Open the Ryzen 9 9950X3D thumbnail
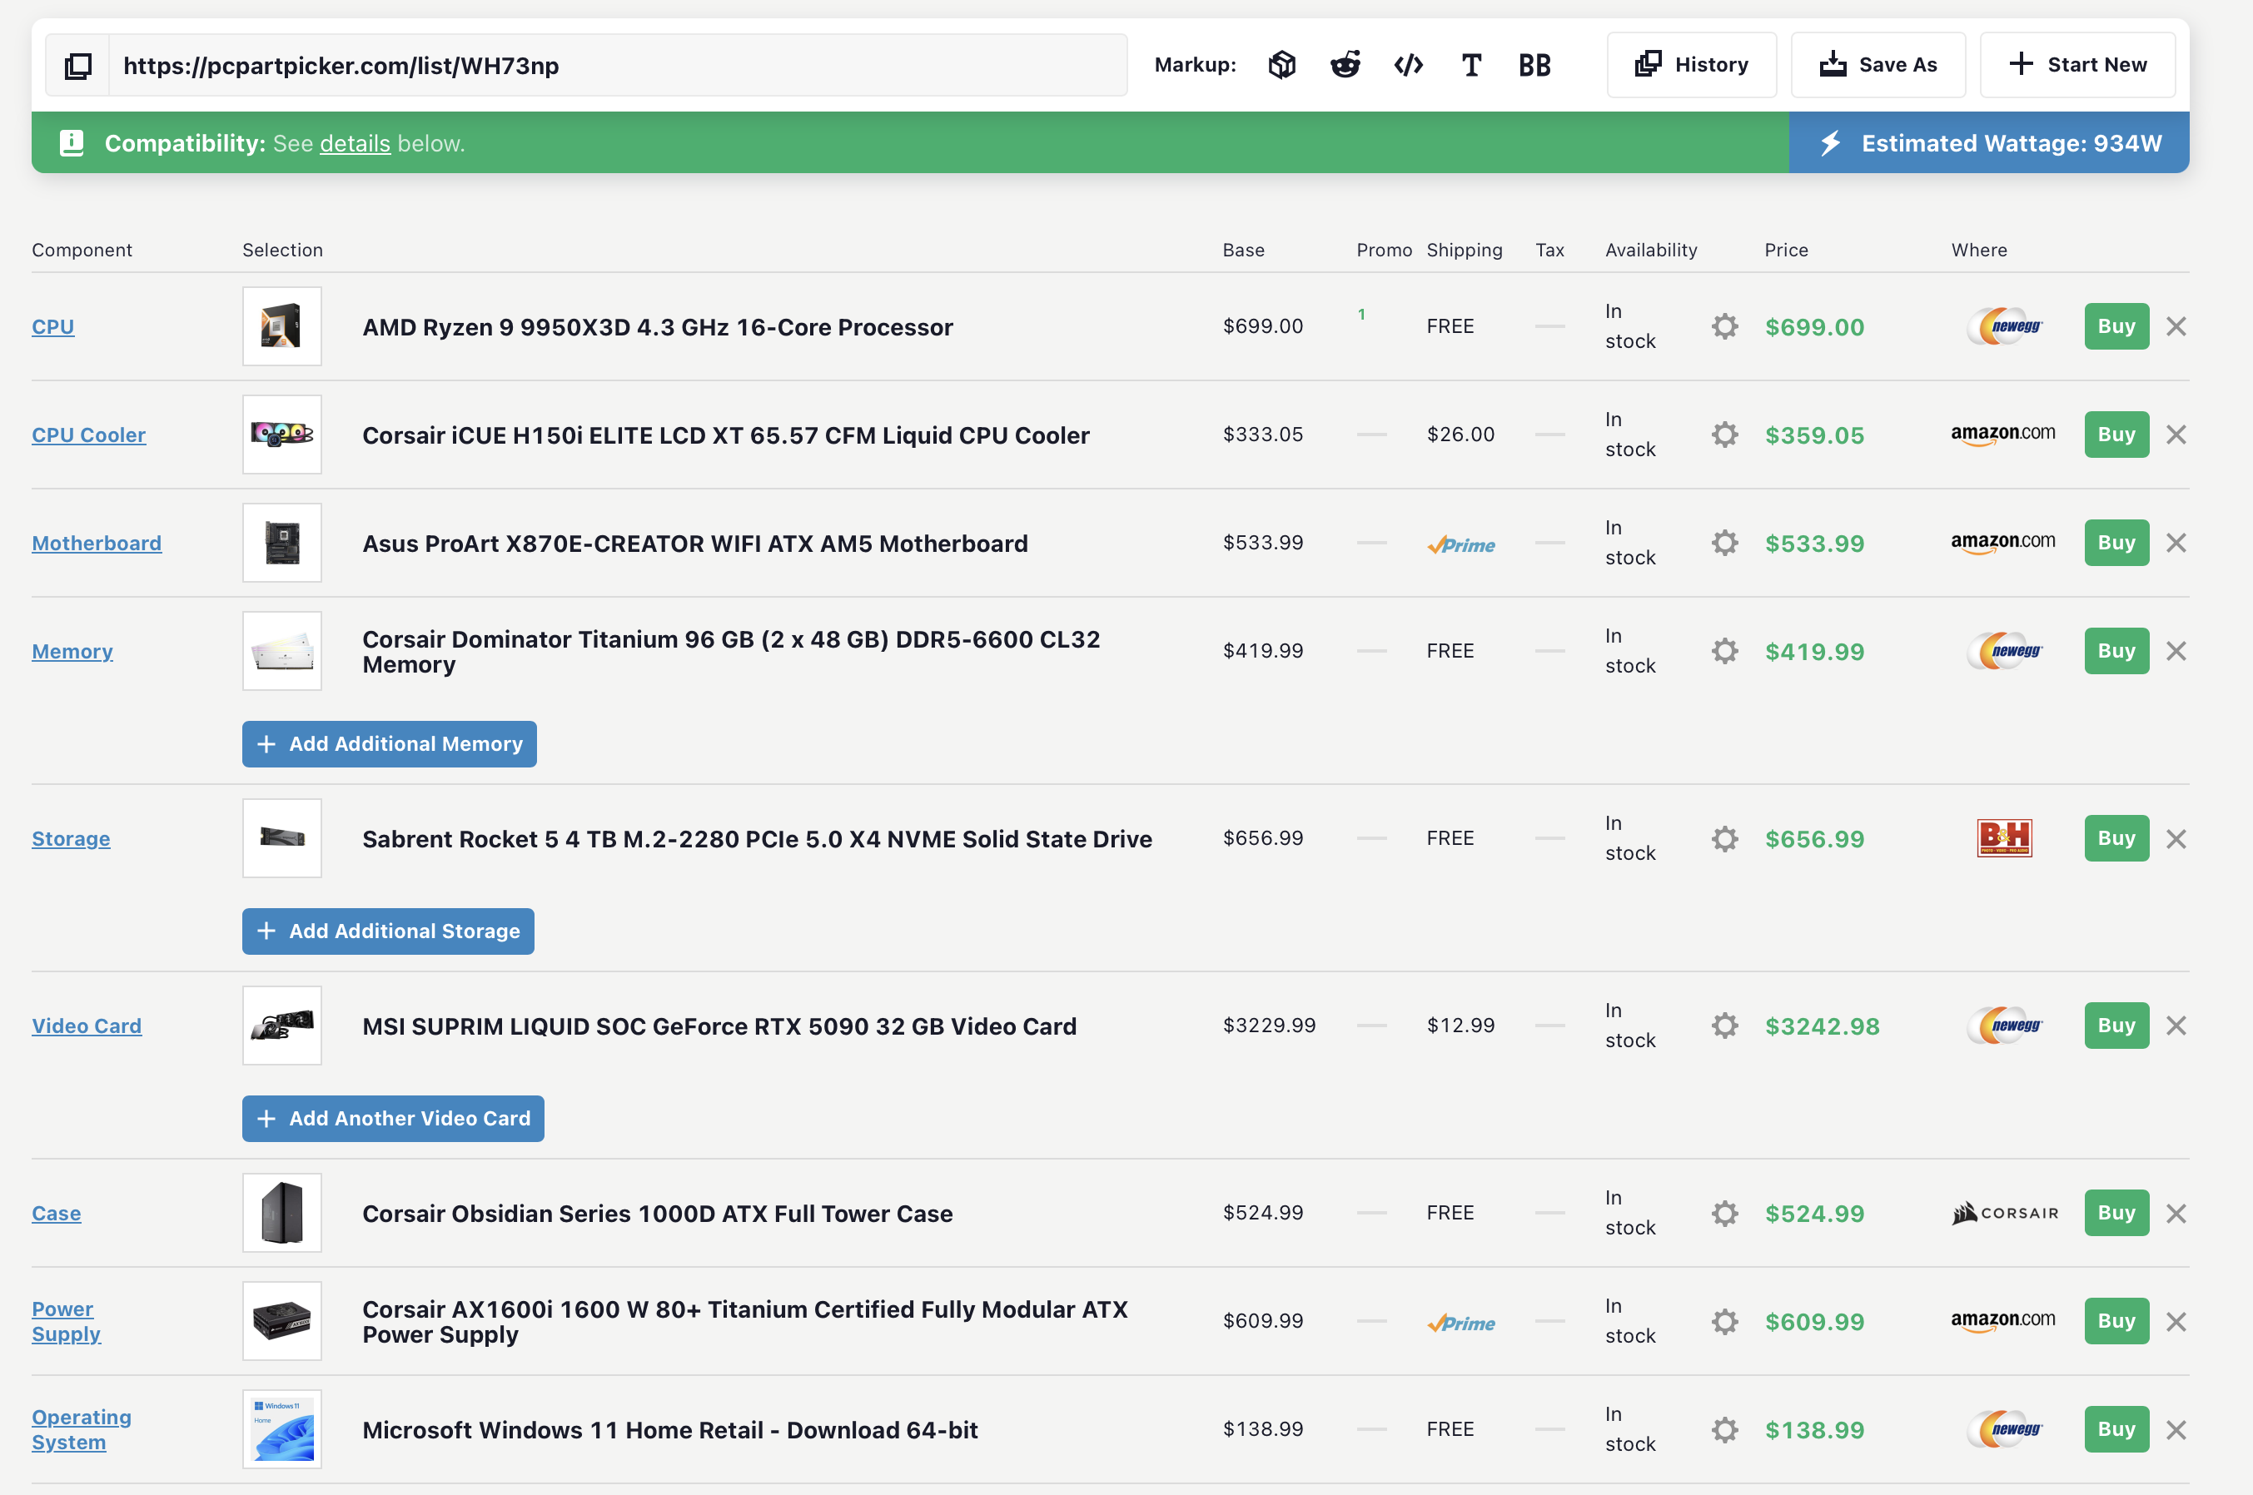The image size is (2253, 1495). point(281,326)
